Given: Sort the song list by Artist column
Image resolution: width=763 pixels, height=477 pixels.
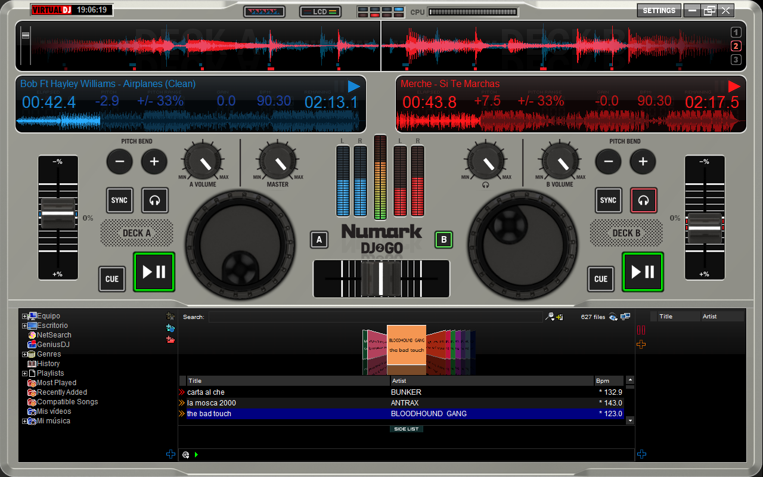Looking at the screenshot, I should point(492,380).
